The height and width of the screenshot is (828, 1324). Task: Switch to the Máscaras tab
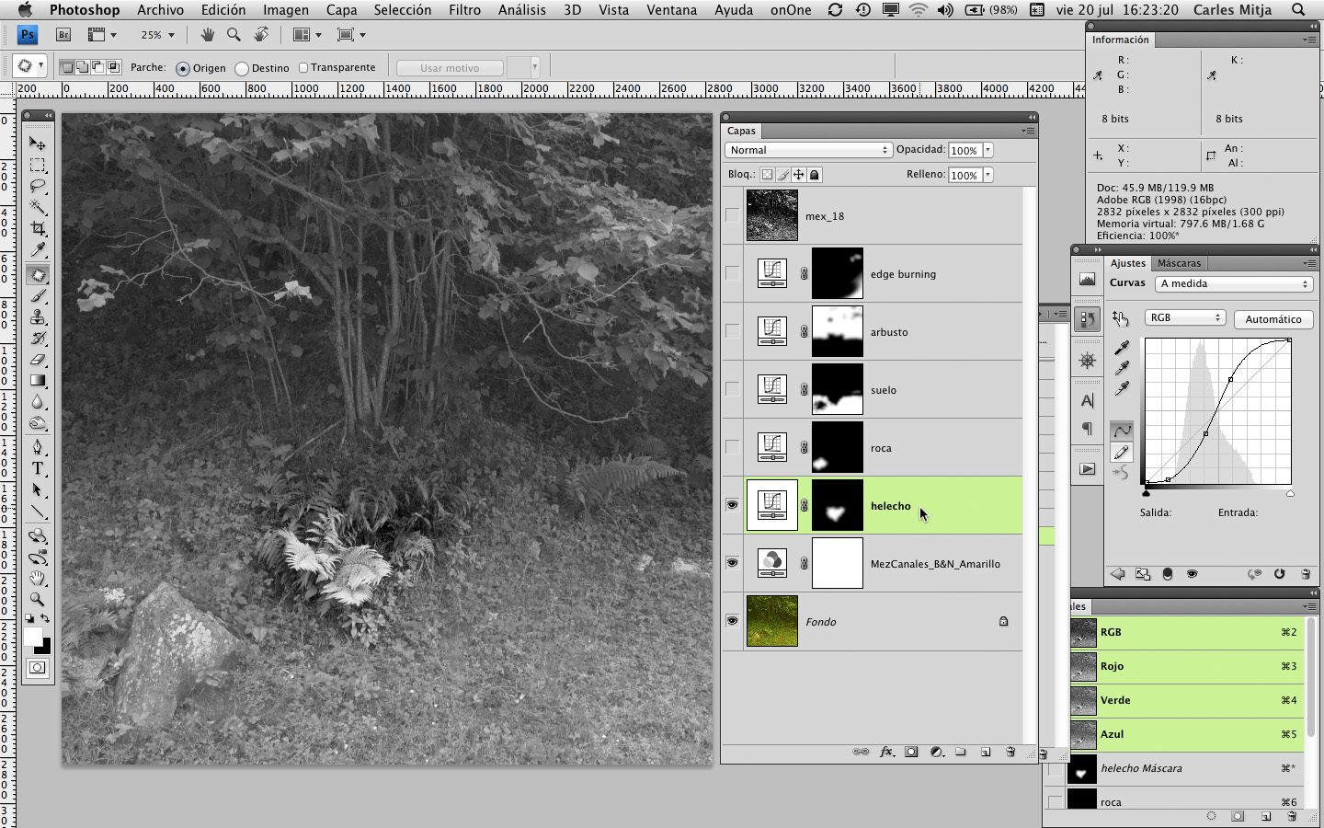[1179, 263]
